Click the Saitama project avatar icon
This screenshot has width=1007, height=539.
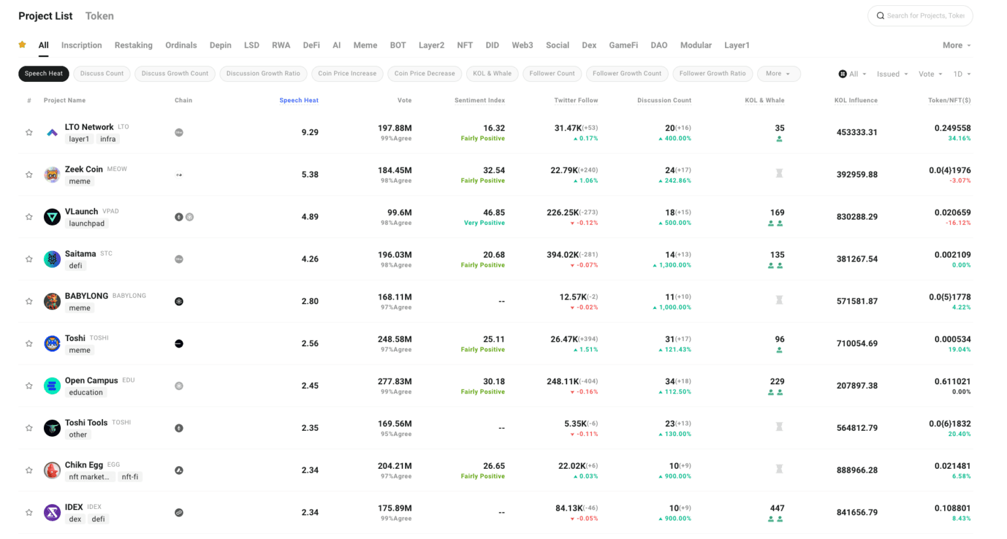pos(52,259)
